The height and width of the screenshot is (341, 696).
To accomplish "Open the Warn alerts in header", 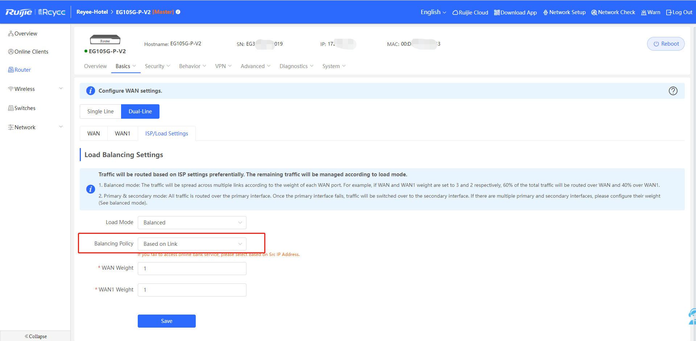I will (x=651, y=12).
